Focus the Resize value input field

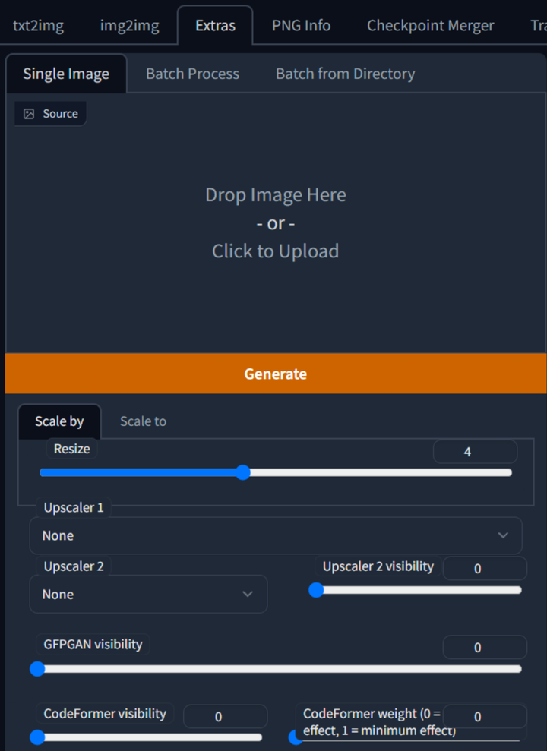point(475,452)
